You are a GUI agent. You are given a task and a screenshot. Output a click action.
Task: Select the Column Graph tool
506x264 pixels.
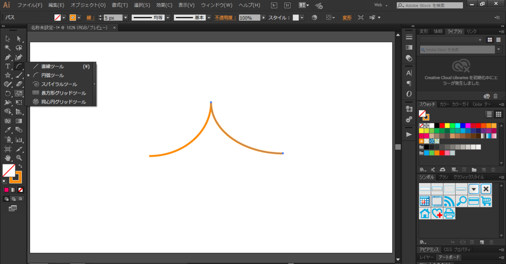(x=19, y=140)
